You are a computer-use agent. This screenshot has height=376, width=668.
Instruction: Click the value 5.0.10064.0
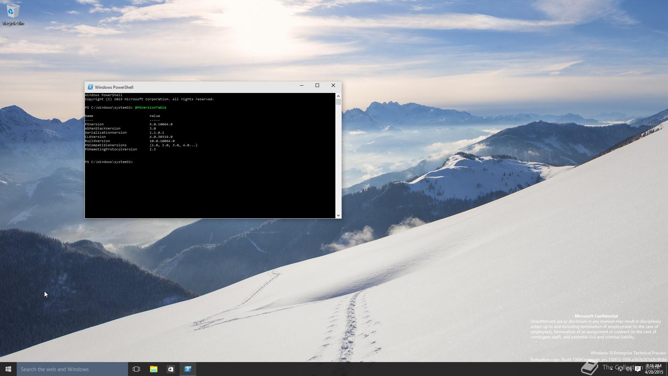point(161,124)
